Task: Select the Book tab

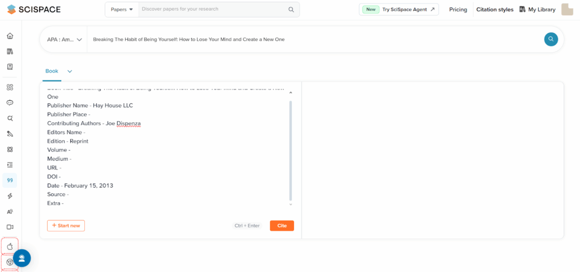Action: point(52,71)
